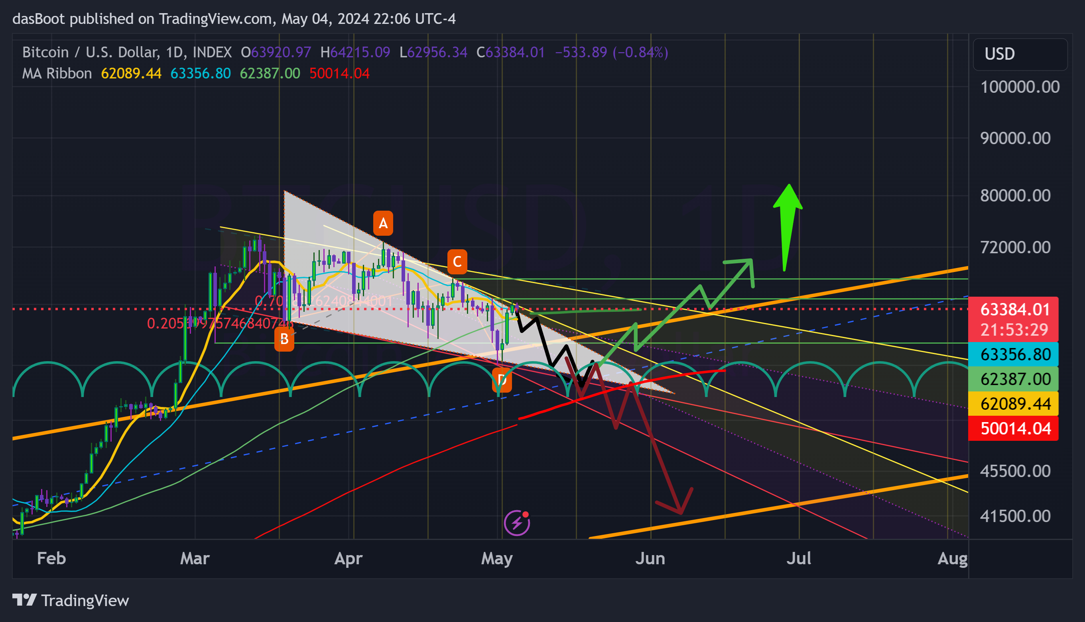Click the bright green upward arrow drawing
Image resolution: width=1085 pixels, height=622 pixels.
click(788, 228)
